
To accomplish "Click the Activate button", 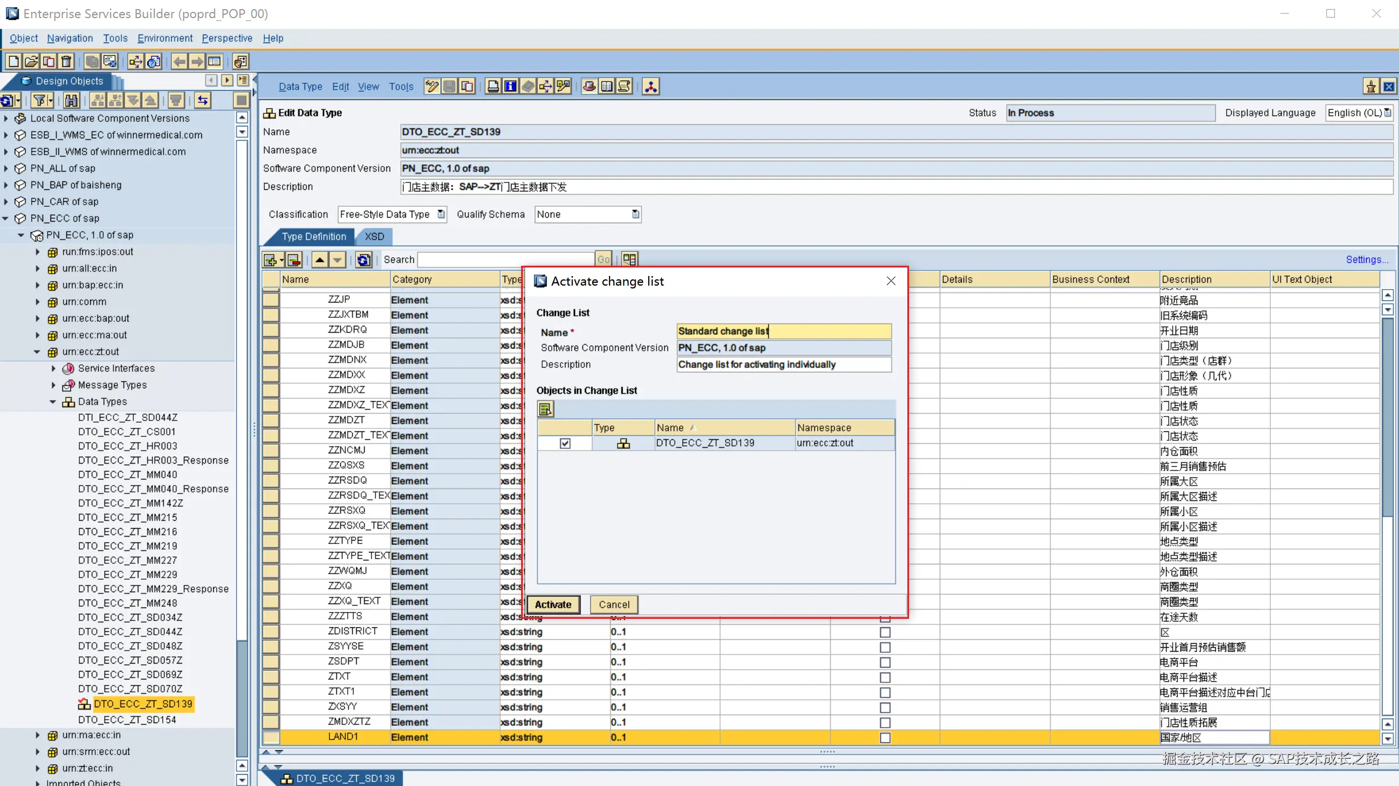I will tap(553, 605).
